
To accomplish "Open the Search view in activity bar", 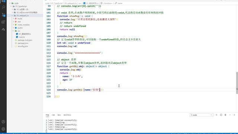I will 3,7.
